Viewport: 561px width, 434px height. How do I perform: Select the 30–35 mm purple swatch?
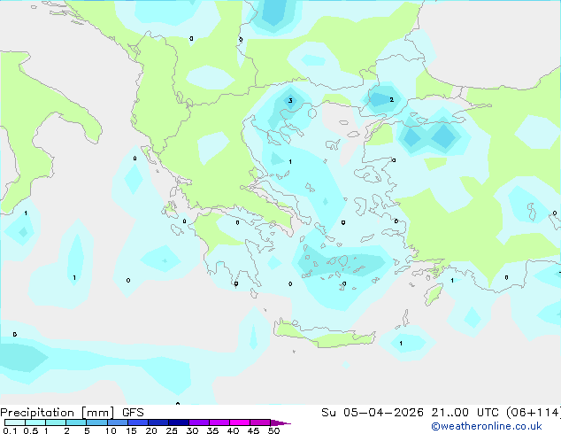pos(199,422)
